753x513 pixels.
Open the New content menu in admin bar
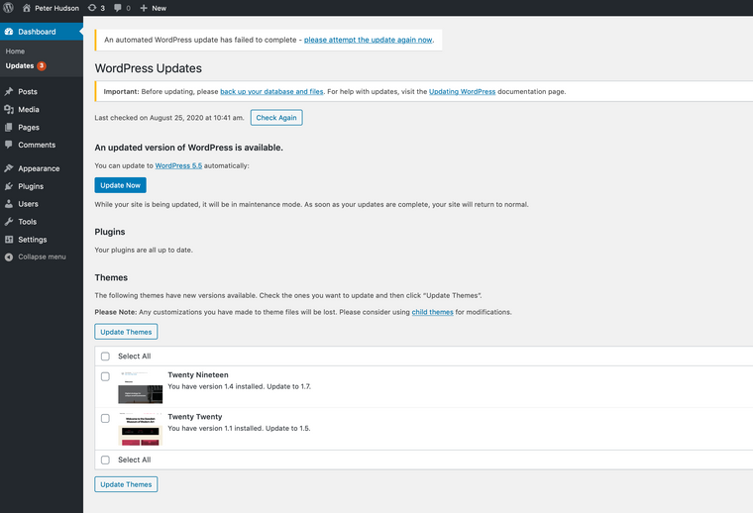click(153, 8)
